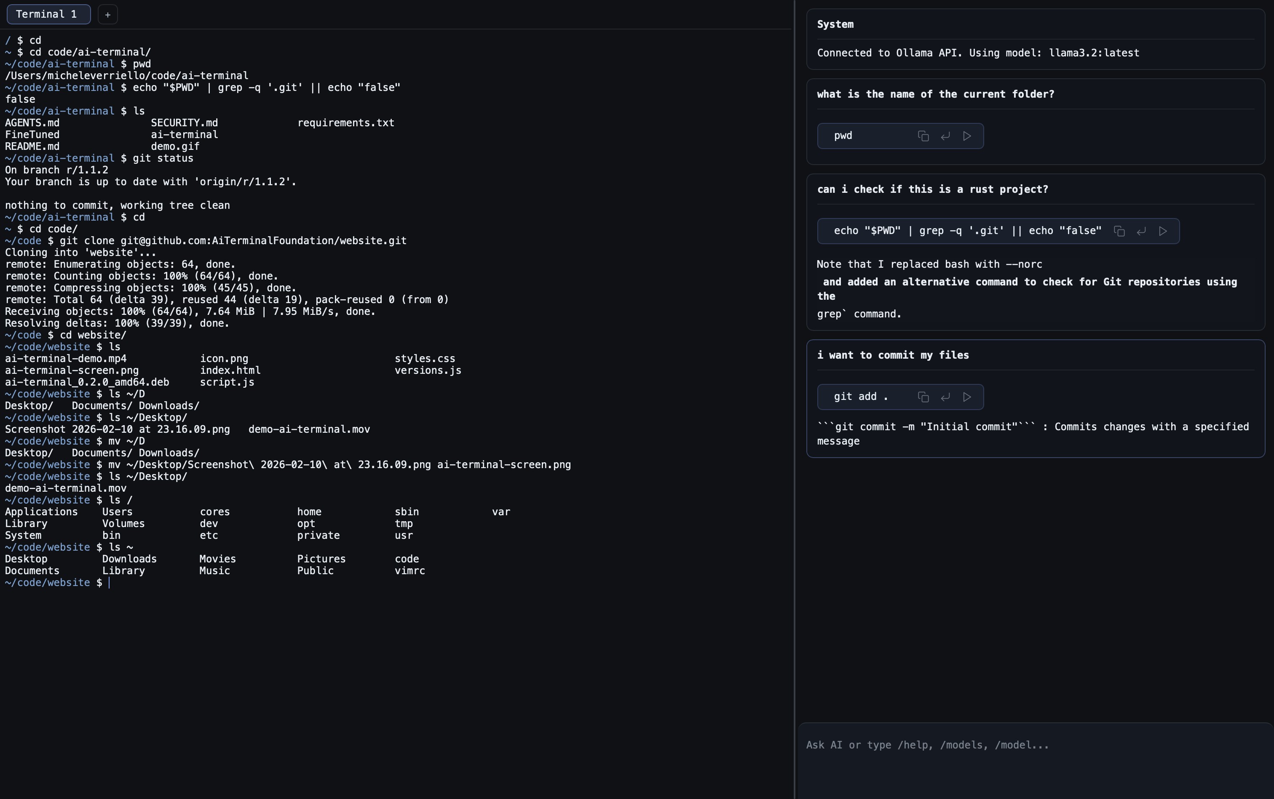This screenshot has height=799, width=1274.
Task: Click AGENTS.md in ls output
Action: (32, 123)
